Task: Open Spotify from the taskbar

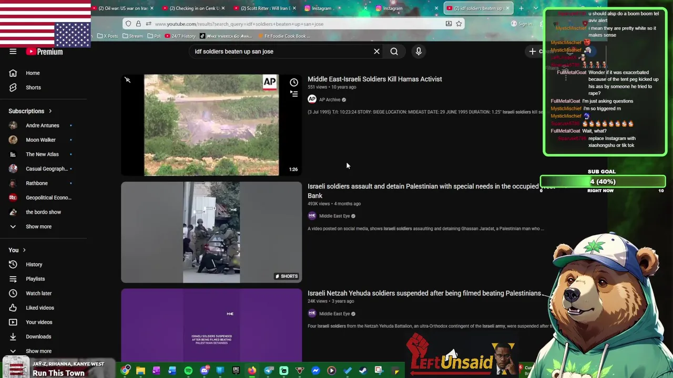Action: point(188,371)
